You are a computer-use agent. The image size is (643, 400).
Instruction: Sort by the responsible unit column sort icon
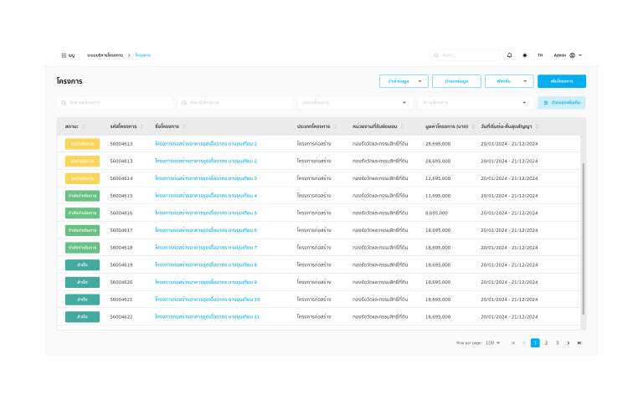tap(402, 126)
